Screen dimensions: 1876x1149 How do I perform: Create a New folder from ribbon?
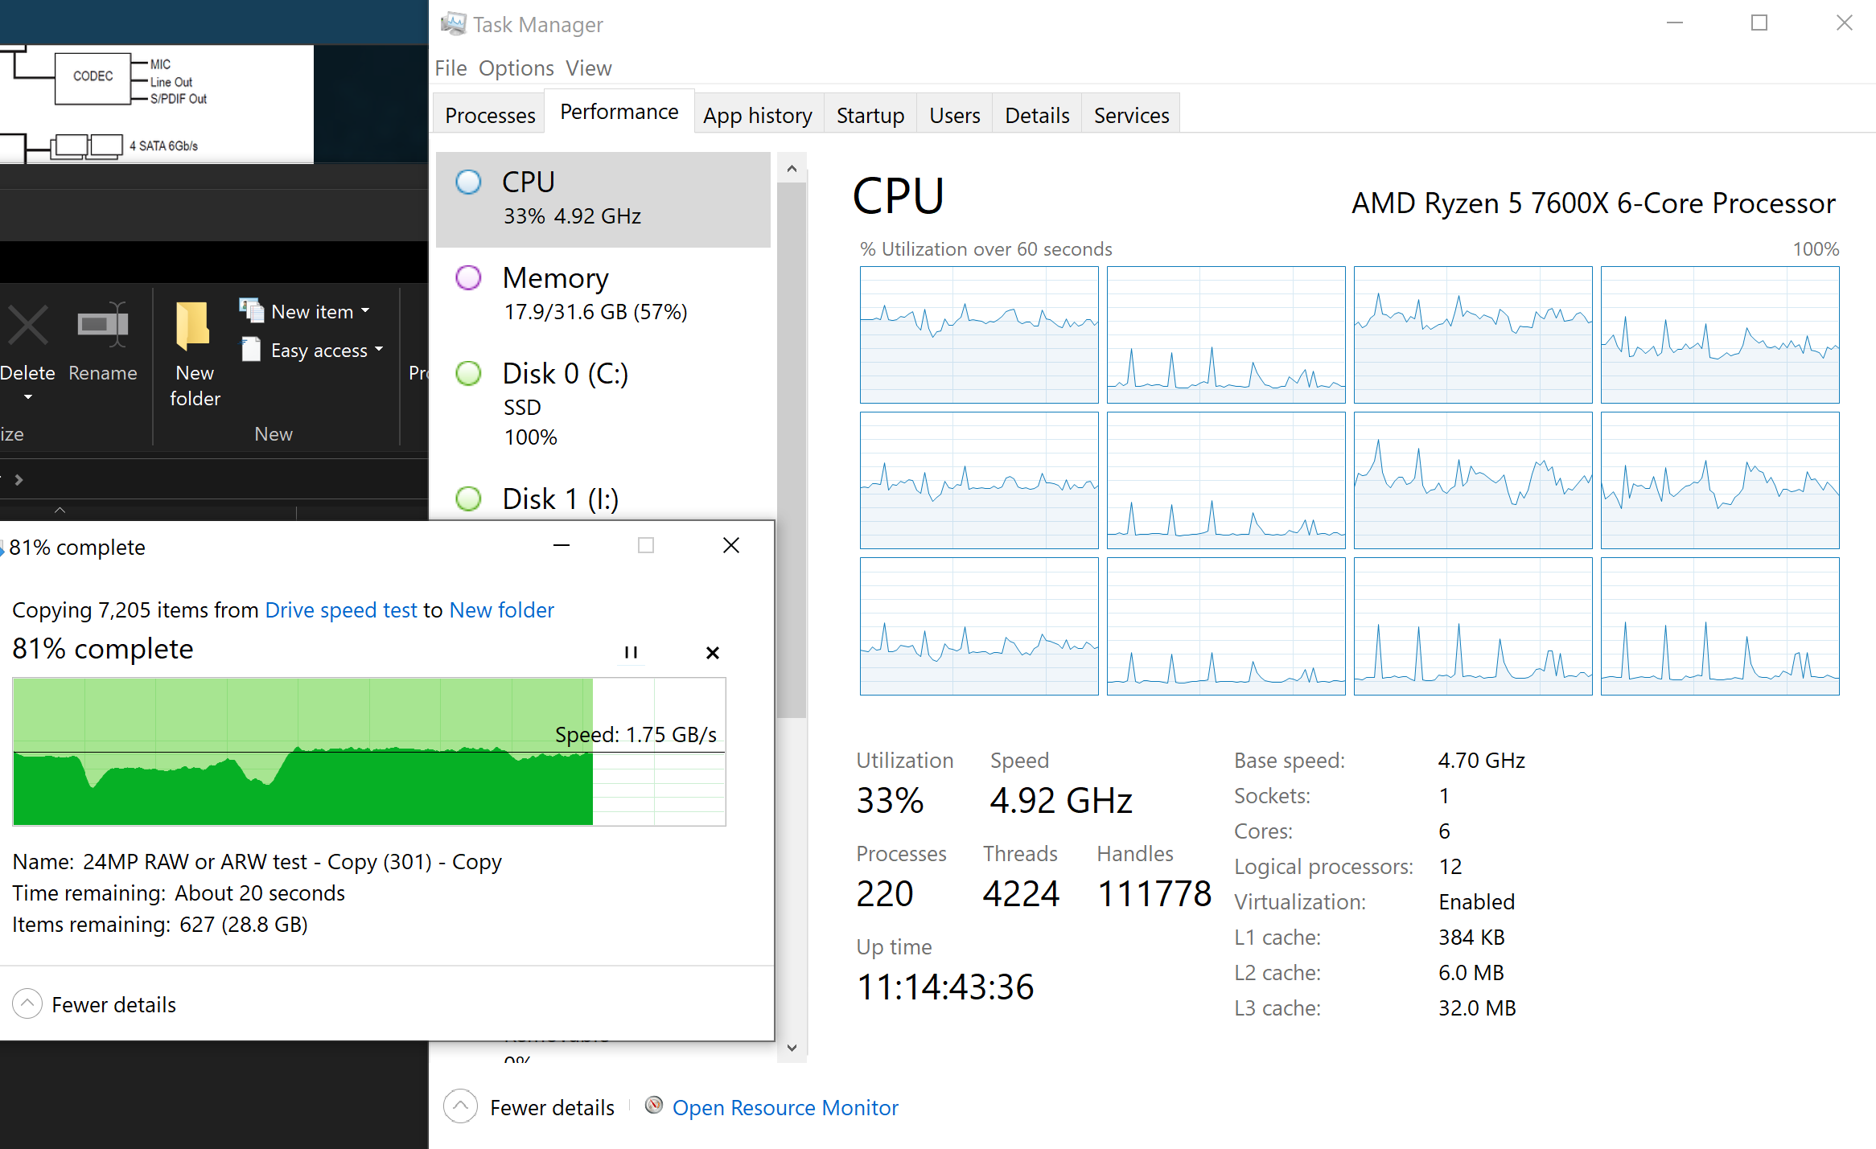coord(194,327)
